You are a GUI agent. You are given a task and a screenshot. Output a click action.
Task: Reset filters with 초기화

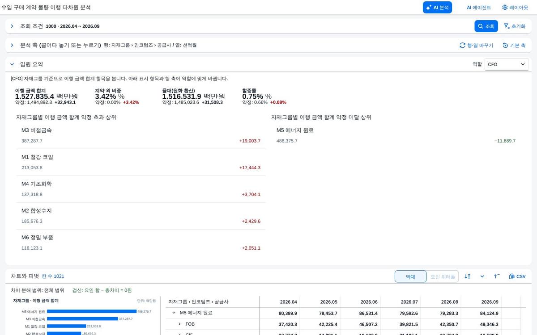pyautogui.click(x=515, y=26)
